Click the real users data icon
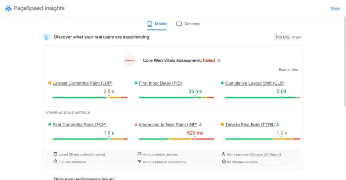 pos(46,37)
